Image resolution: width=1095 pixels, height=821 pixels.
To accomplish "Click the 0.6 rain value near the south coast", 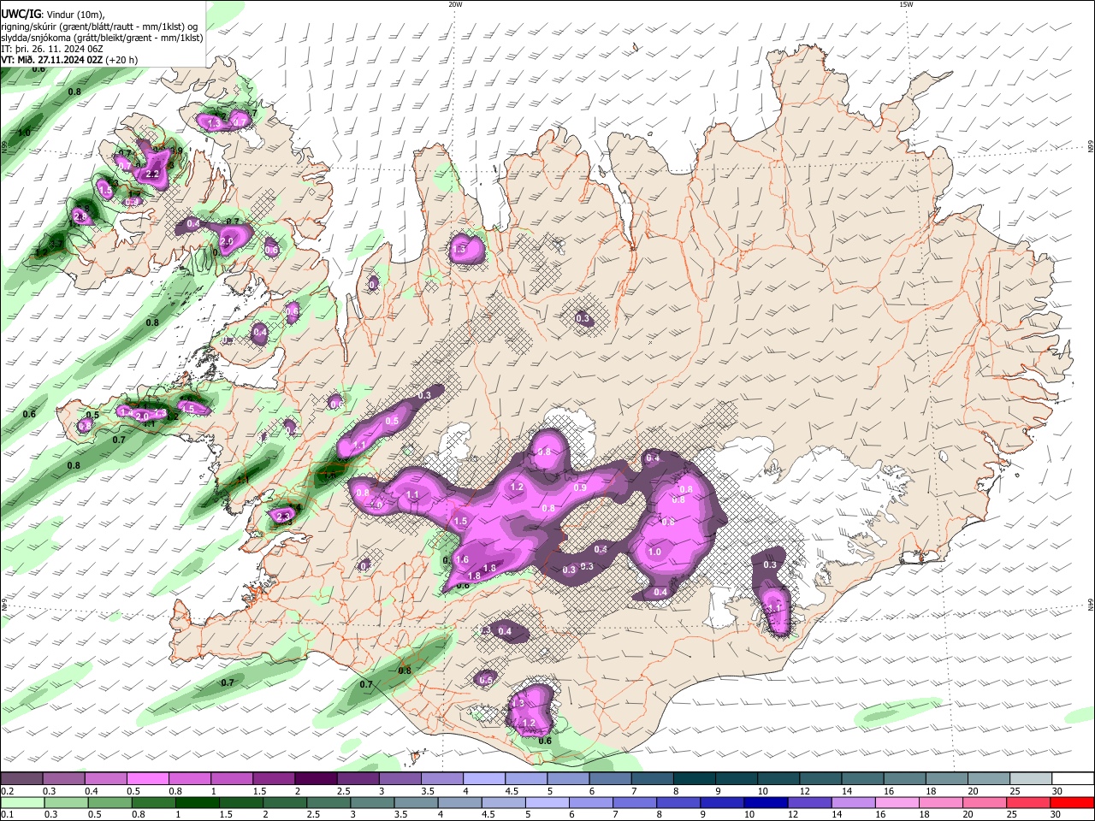I will pyautogui.click(x=545, y=741).
